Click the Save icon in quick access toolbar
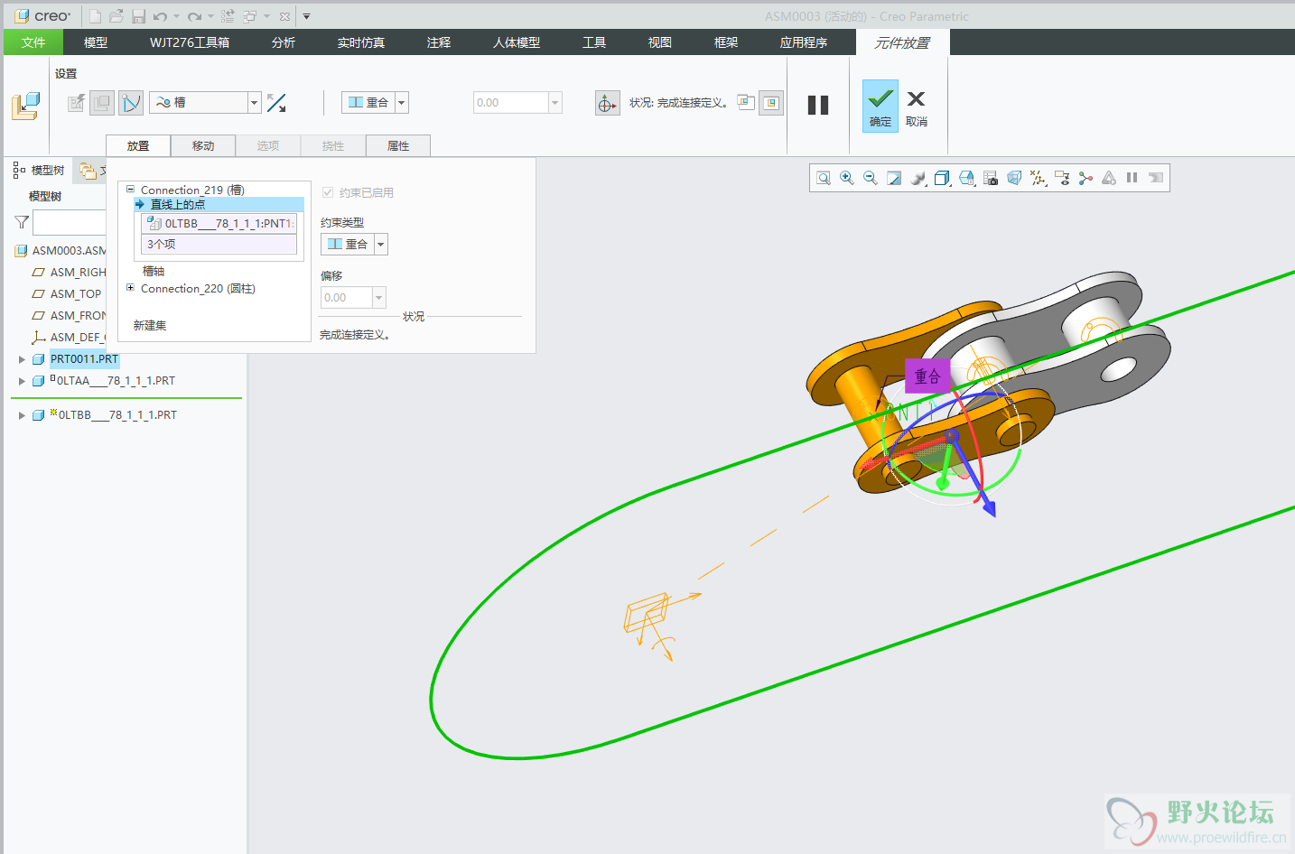The image size is (1295, 854). (138, 16)
